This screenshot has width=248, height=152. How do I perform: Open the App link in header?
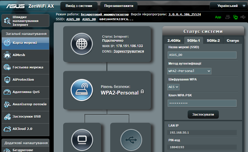click(x=218, y=17)
